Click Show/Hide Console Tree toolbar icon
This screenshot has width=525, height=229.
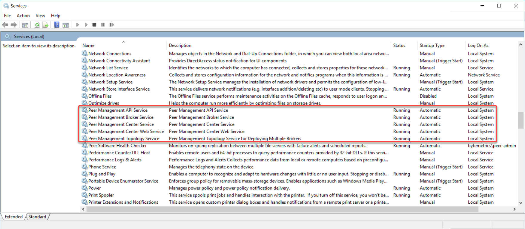tap(25, 25)
